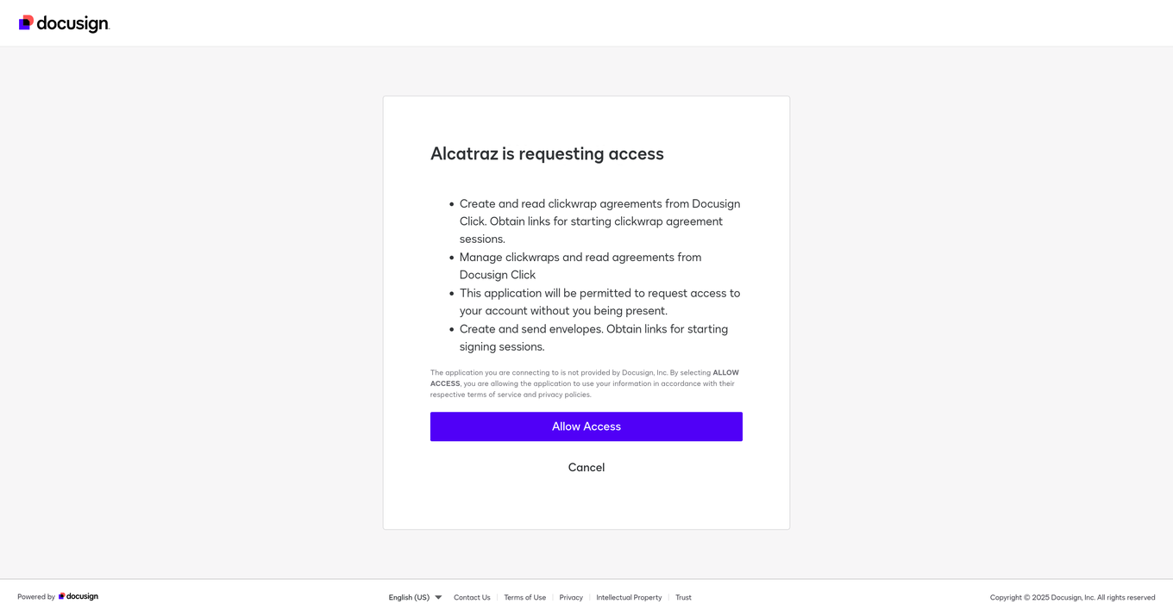The image size is (1173, 616).
Task: Click the "Create and send envelopes" permission
Action: click(x=593, y=338)
